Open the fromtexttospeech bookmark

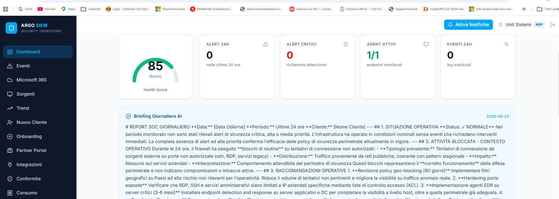261,9
